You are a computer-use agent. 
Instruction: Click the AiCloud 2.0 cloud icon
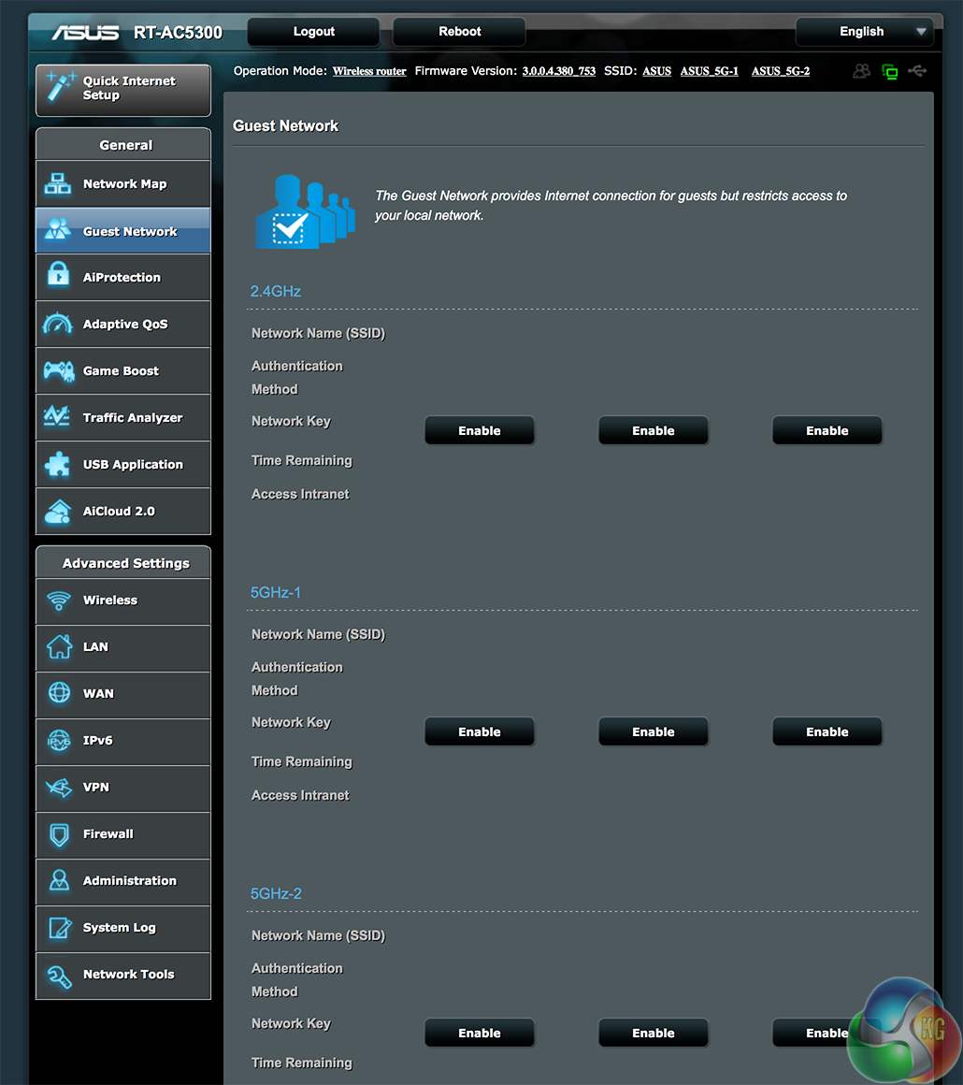point(58,512)
